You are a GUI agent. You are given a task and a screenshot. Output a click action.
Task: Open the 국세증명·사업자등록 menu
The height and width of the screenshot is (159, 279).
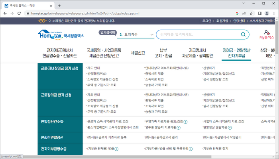point(104,53)
